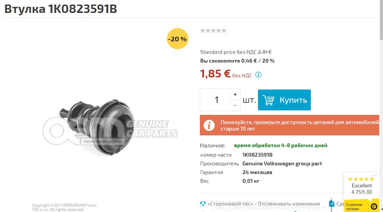This screenshot has height=212, width=383.
Task: Open the «Сторожевой пёс» track changes link
Action: click(x=263, y=204)
